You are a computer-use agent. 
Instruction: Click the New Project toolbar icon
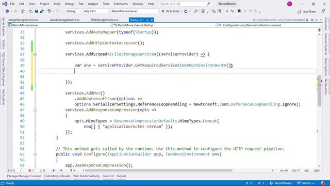pos(23,11)
